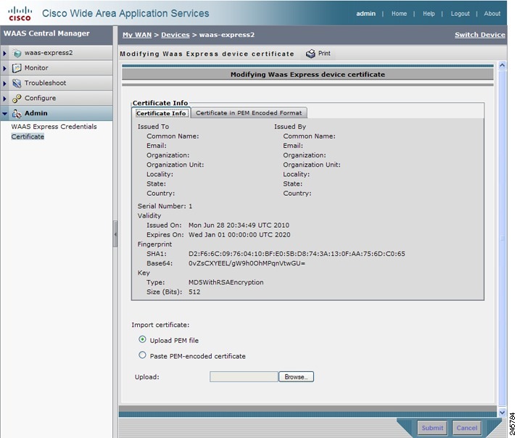Click the scrollbar down arrow
This screenshot has width=517, height=438.
502,413
